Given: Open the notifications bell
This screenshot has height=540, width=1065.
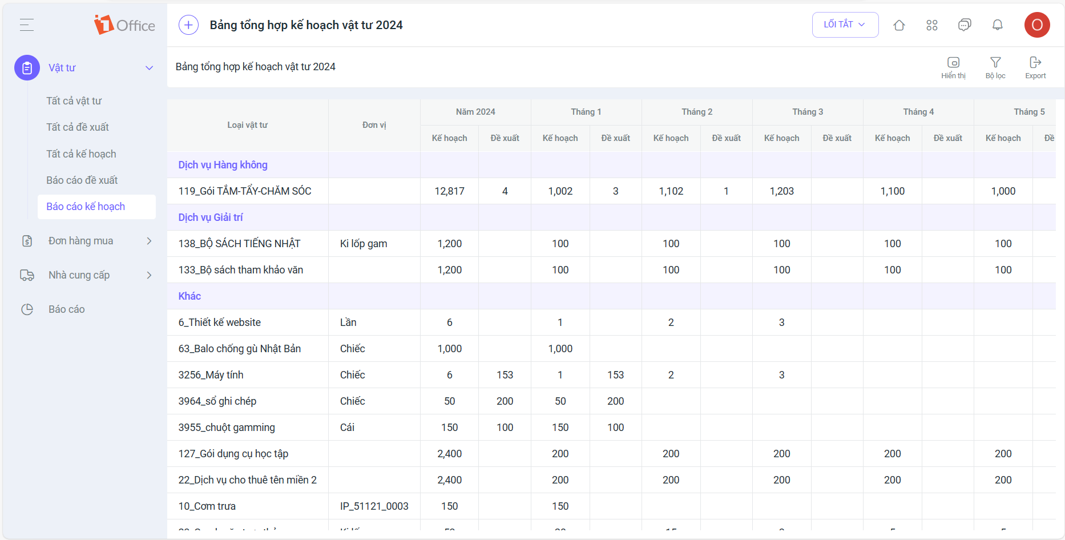Looking at the screenshot, I should [997, 25].
